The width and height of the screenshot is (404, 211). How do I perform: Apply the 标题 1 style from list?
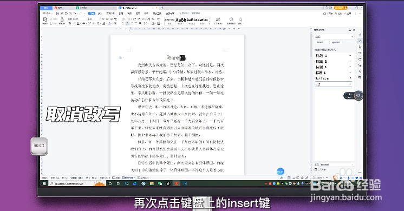coord(321,56)
